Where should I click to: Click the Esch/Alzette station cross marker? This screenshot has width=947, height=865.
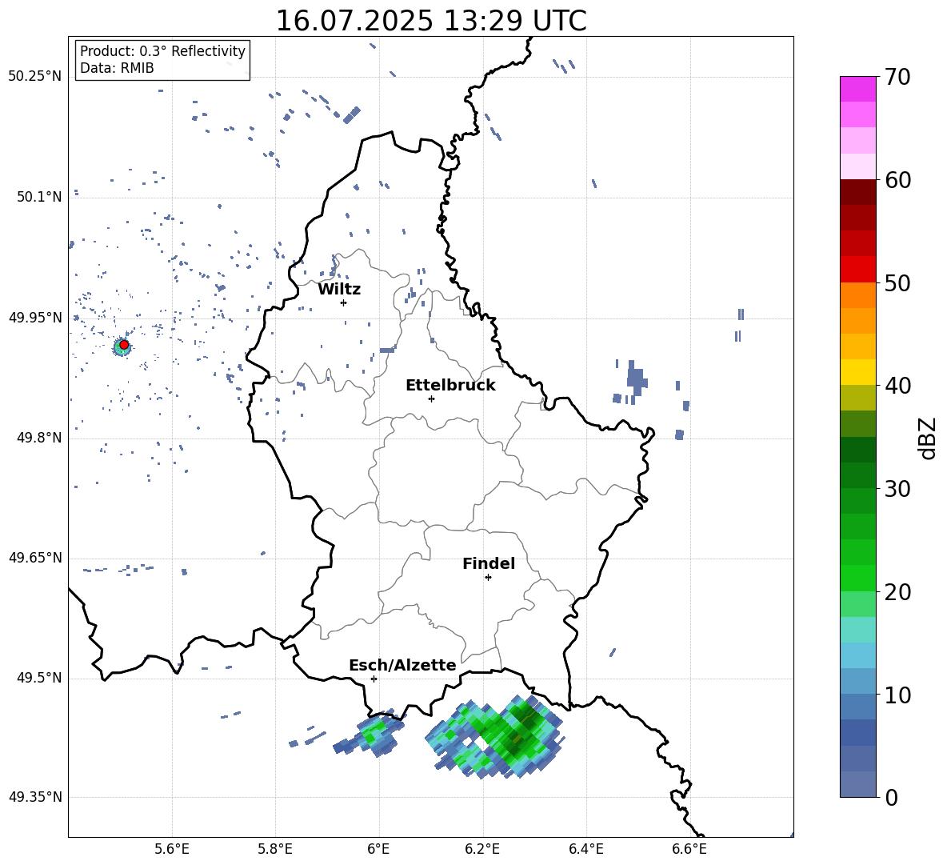(x=374, y=679)
